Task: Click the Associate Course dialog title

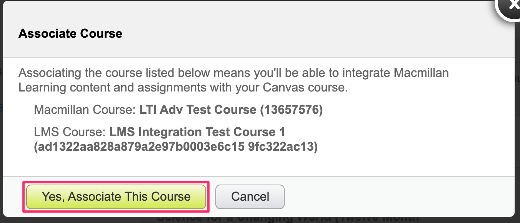Action: tap(70, 33)
